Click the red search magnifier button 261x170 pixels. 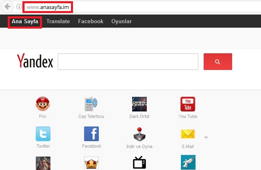[218, 62]
